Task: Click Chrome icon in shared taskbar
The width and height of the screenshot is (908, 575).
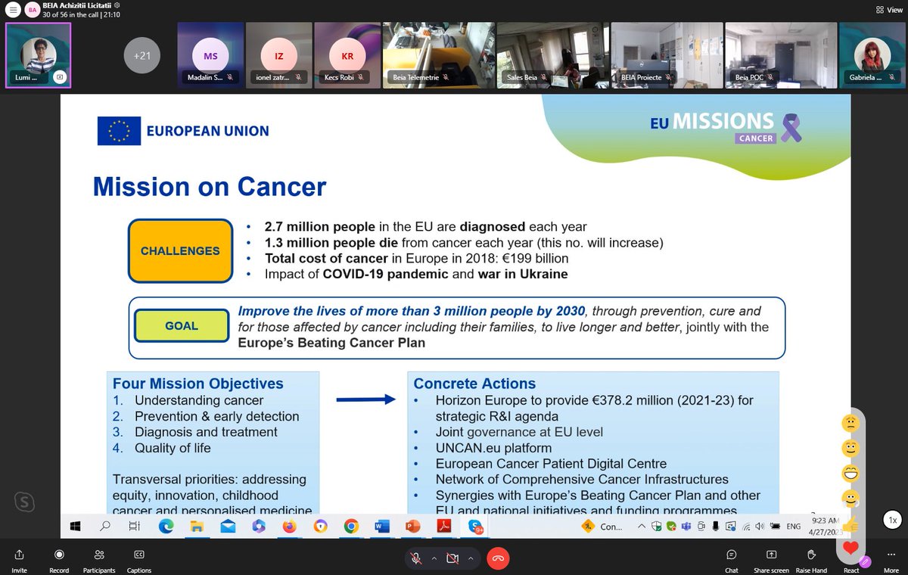Action: 350,526
